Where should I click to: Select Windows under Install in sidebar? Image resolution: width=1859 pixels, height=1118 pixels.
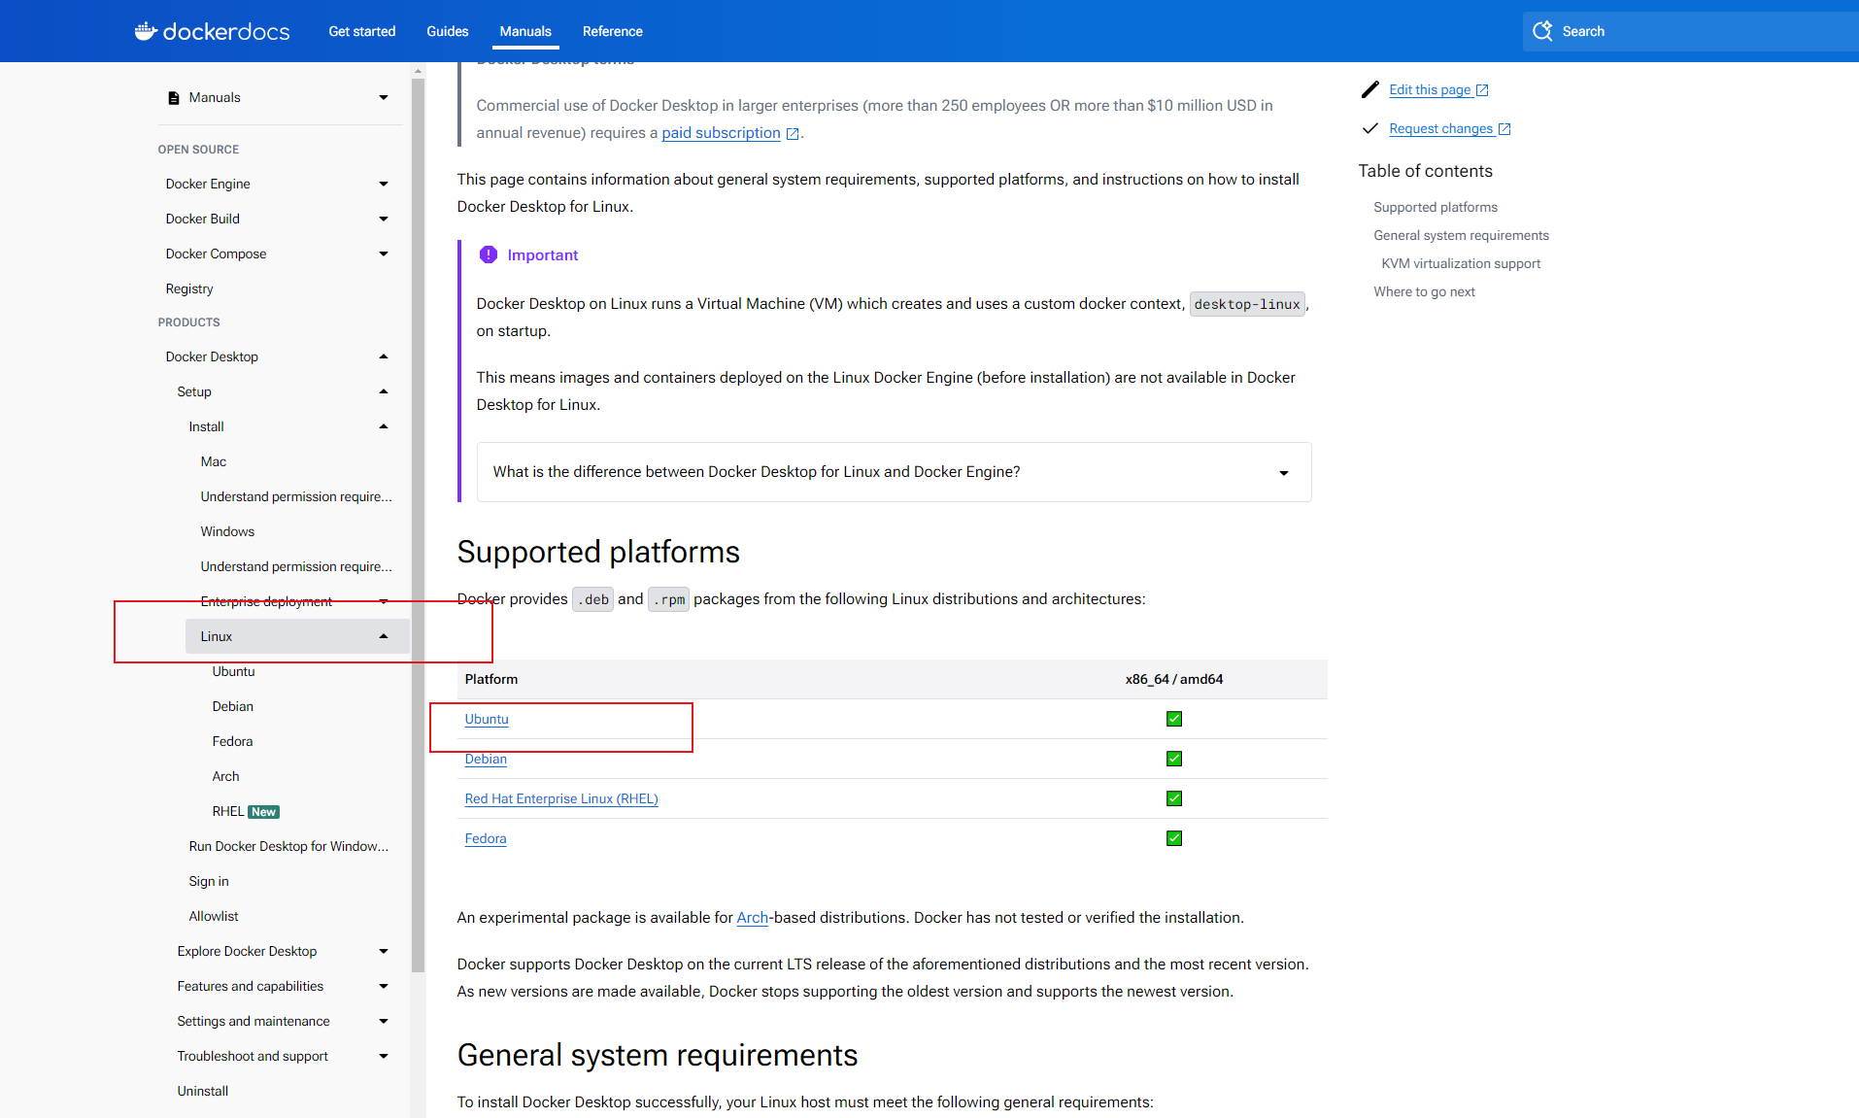pyautogui.click(x=227, y=532)
